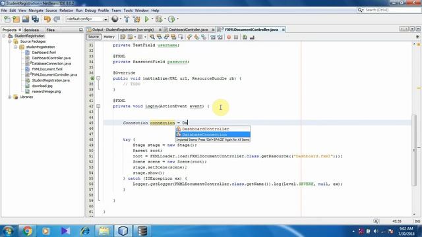Select Dashboard.fxml in the project tree
This screenshot has width=422, height=237.
(x=44, y=53)
